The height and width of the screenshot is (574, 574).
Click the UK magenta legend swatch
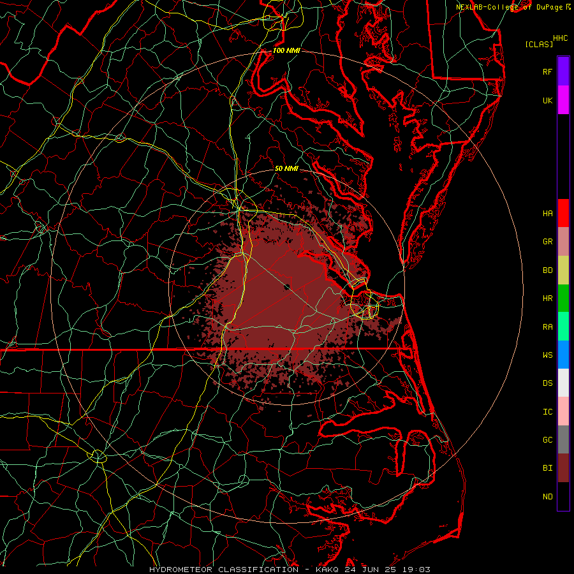click(x=563, y=100)
